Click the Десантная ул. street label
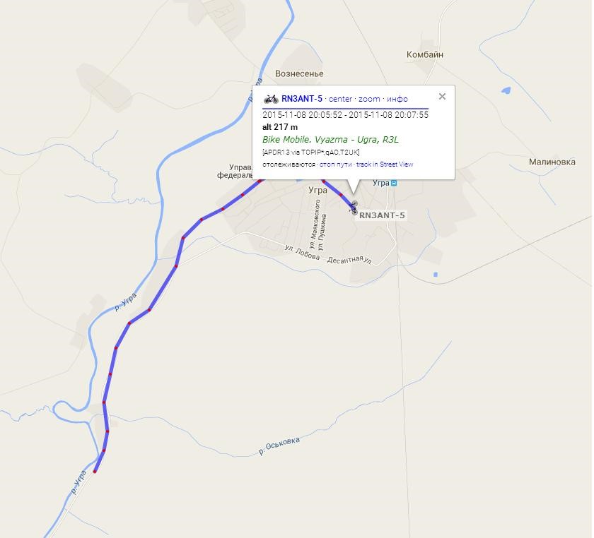The height and width of the screenshot is (538, 594). (x=349, y=260)
